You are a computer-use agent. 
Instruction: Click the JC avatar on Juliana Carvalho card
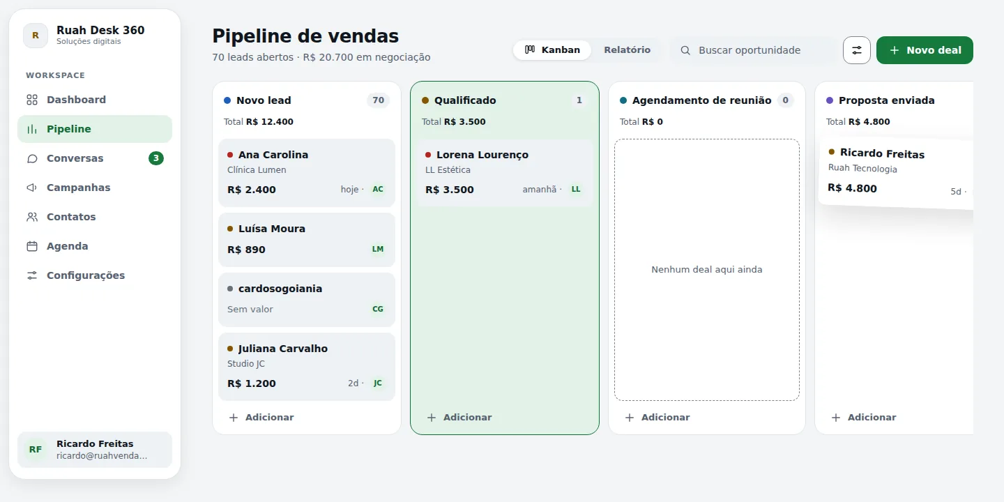click(x=378, y=383)
